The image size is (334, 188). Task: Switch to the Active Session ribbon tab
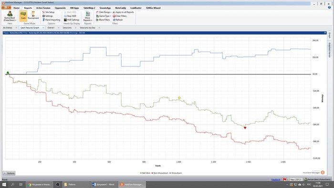coord(43,8)
